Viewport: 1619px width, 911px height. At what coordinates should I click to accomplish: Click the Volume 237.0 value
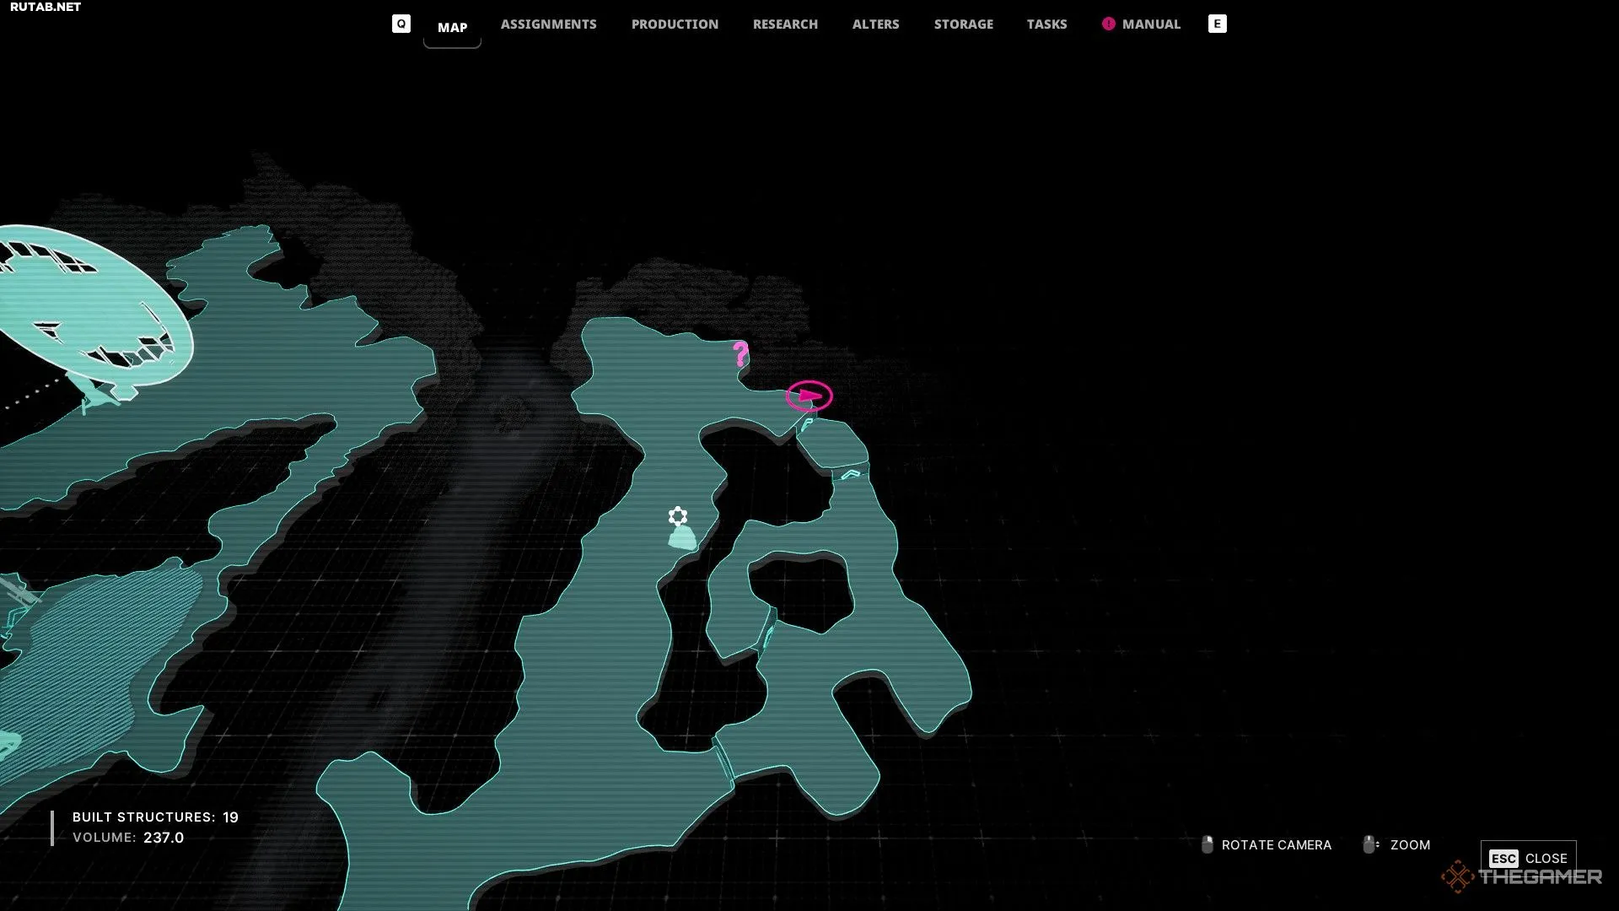click(164, 838)
